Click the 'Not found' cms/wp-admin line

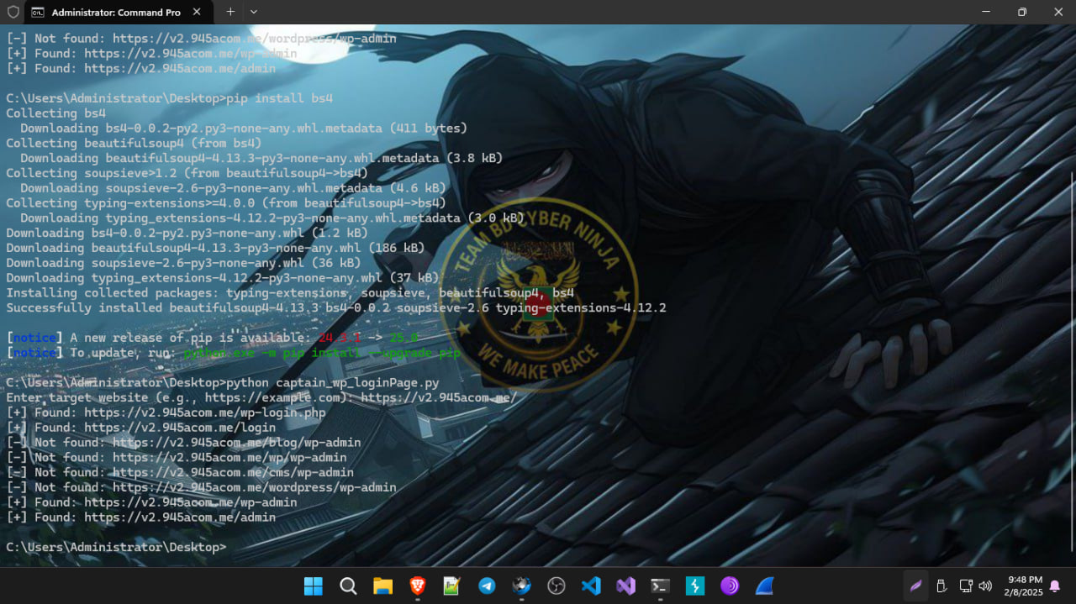point(180,473)
